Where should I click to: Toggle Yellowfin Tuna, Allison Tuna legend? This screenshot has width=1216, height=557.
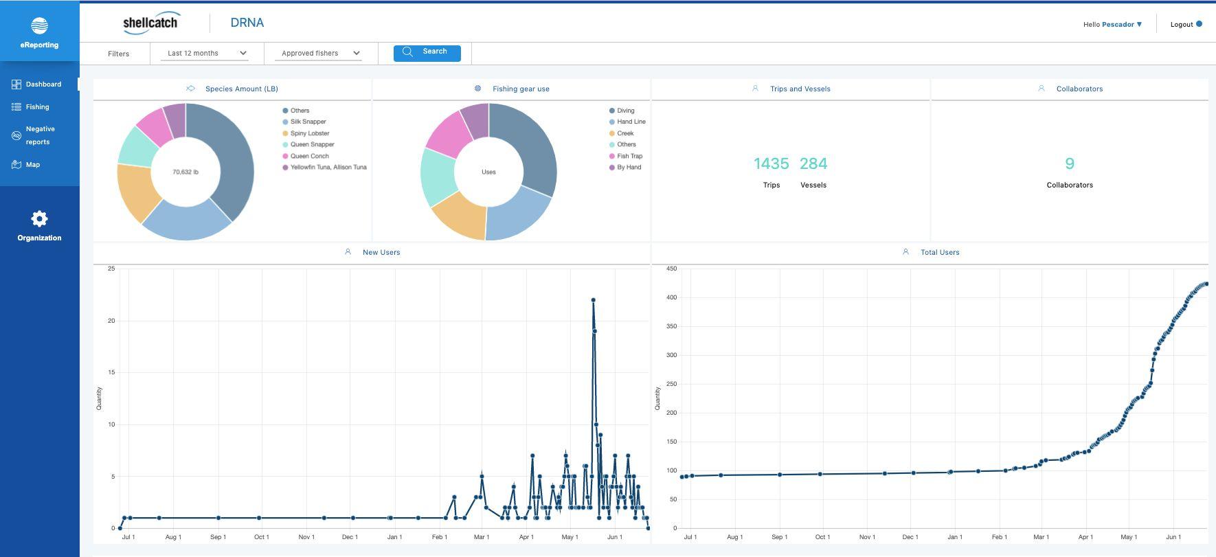click(x=324, y=167)
